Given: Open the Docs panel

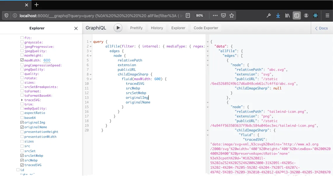Looking at the screenshot, I should click(x=321, y=28).
